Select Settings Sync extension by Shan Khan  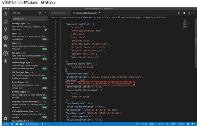pyautogui.click(x=29, y=26)
